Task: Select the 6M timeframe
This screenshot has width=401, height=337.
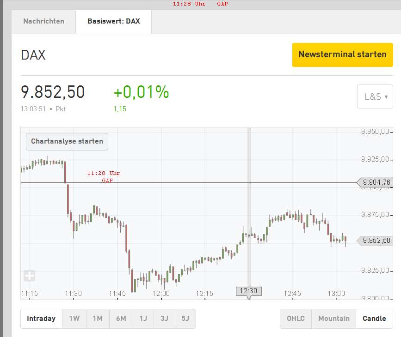Action: pos(121,319)
